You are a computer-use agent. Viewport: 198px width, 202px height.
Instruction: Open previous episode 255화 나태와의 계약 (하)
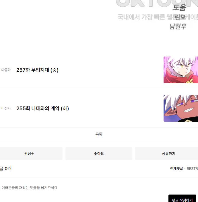42,108
